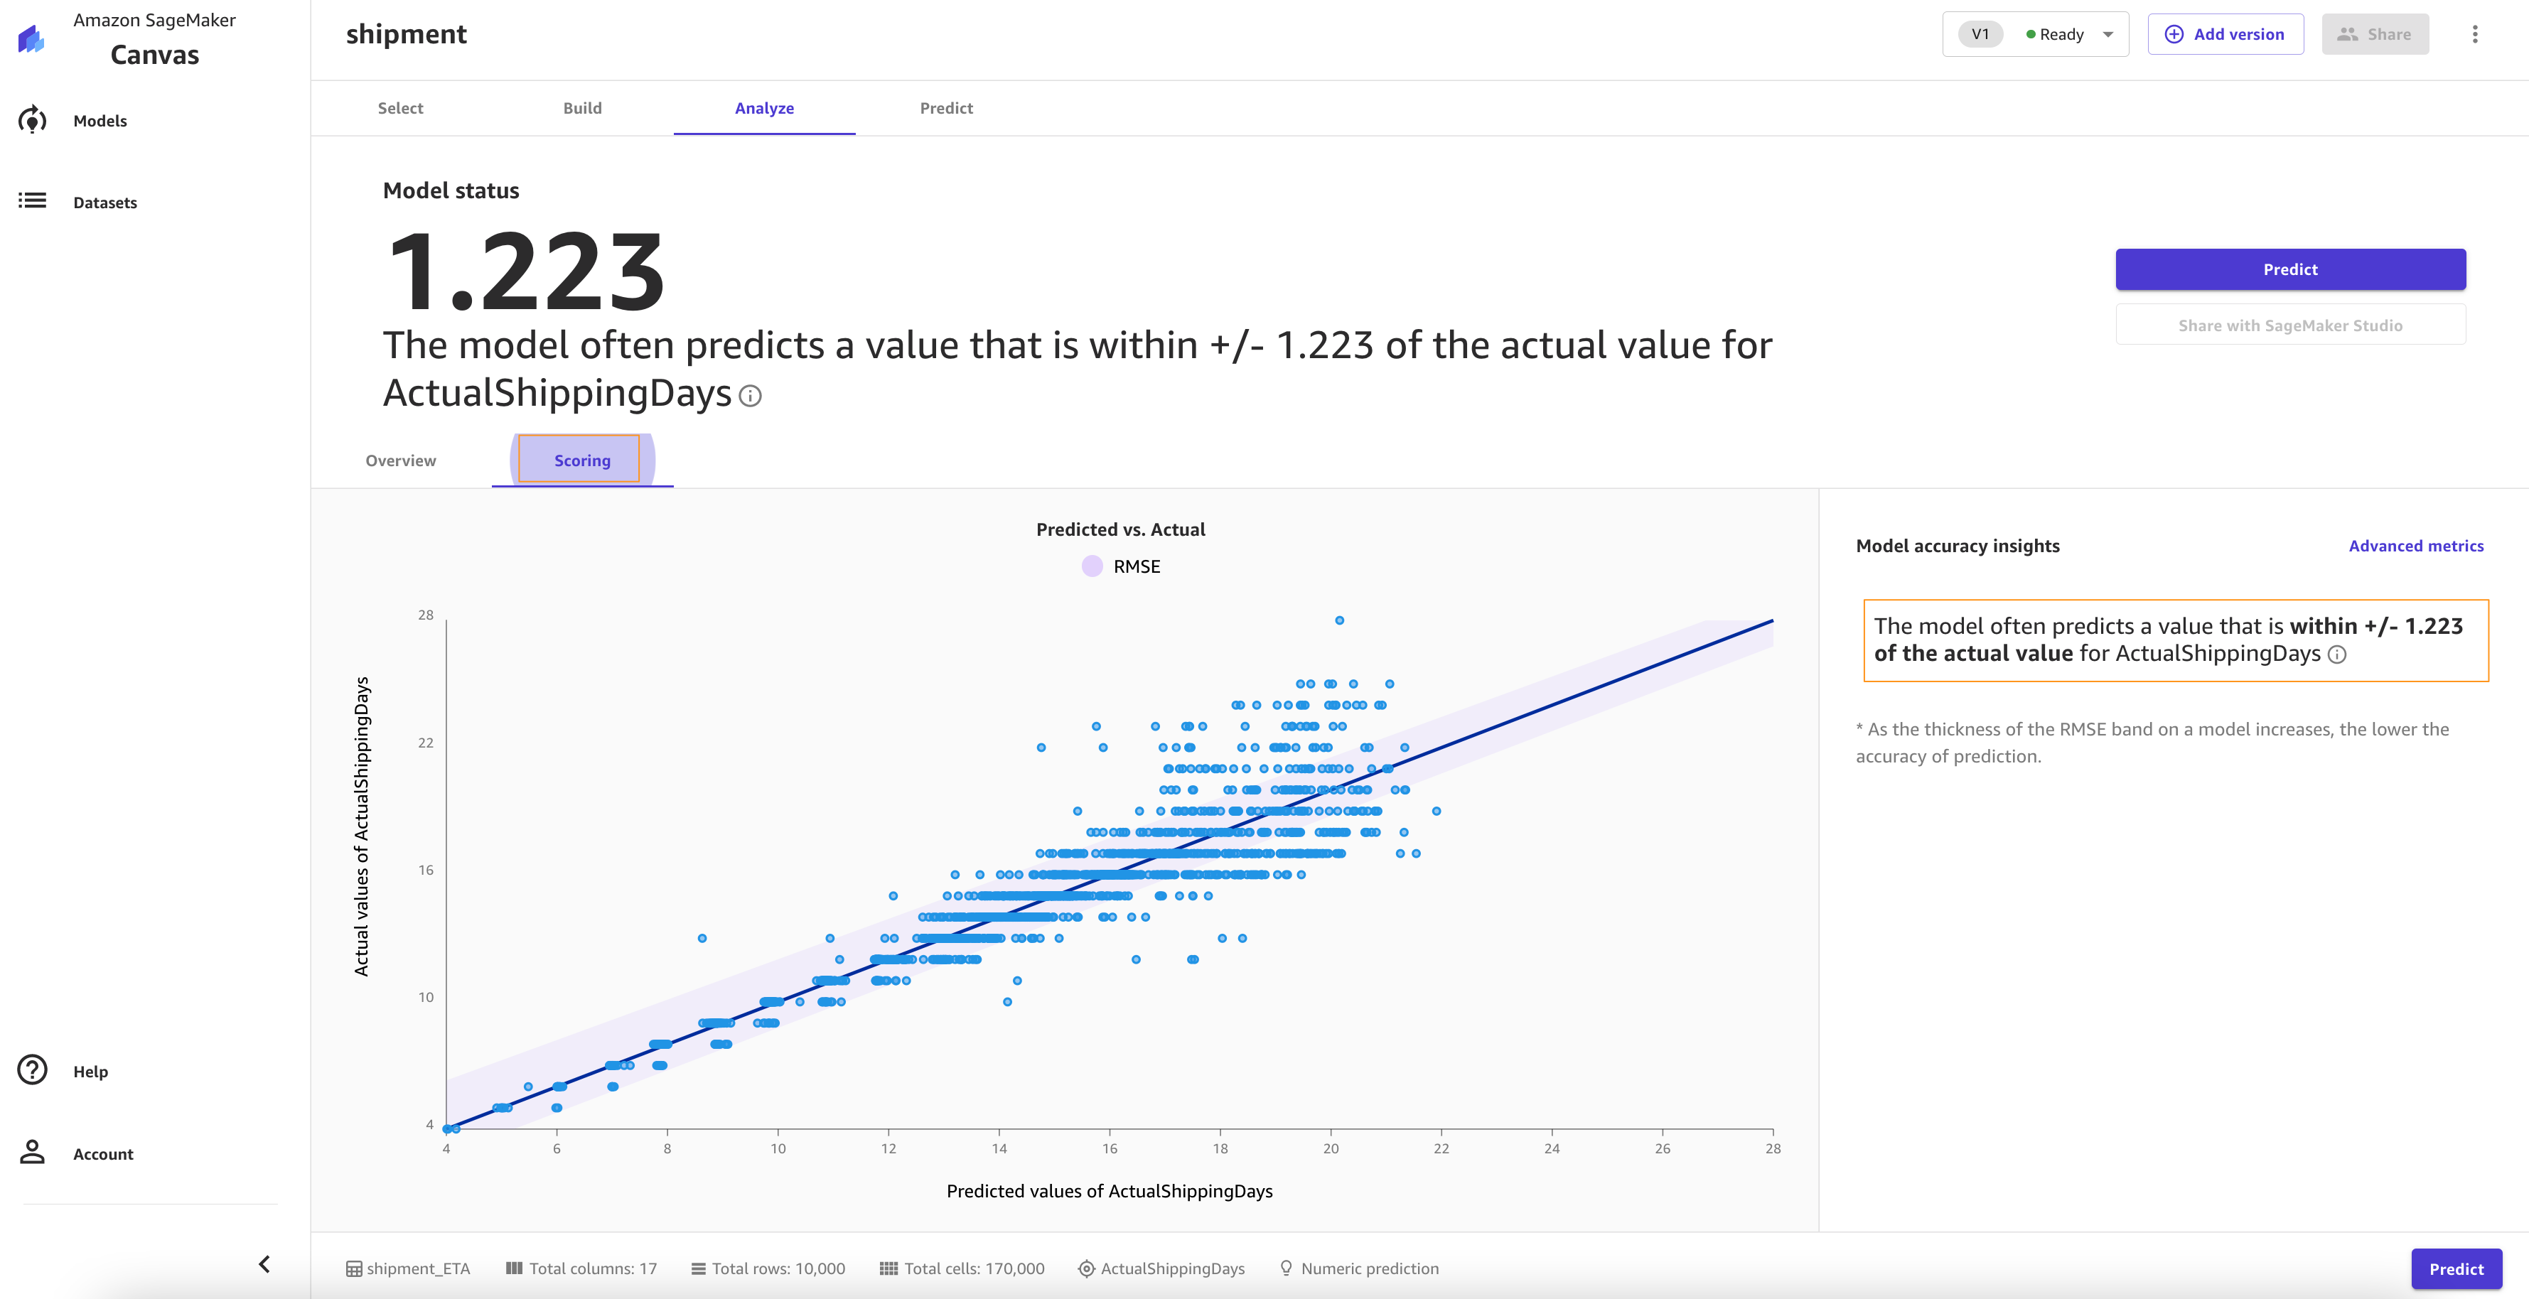Viewport: 2529px width, 1299px height.
Task: Click info icon next to ActualShippingDays headline
Action: [750, 396]
